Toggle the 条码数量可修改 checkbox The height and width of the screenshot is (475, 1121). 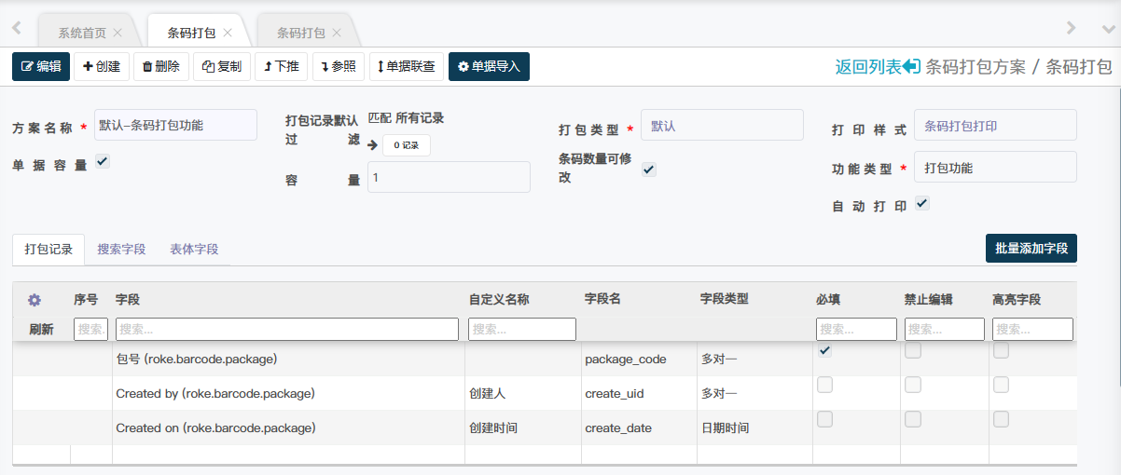click(x=649, y=169)
